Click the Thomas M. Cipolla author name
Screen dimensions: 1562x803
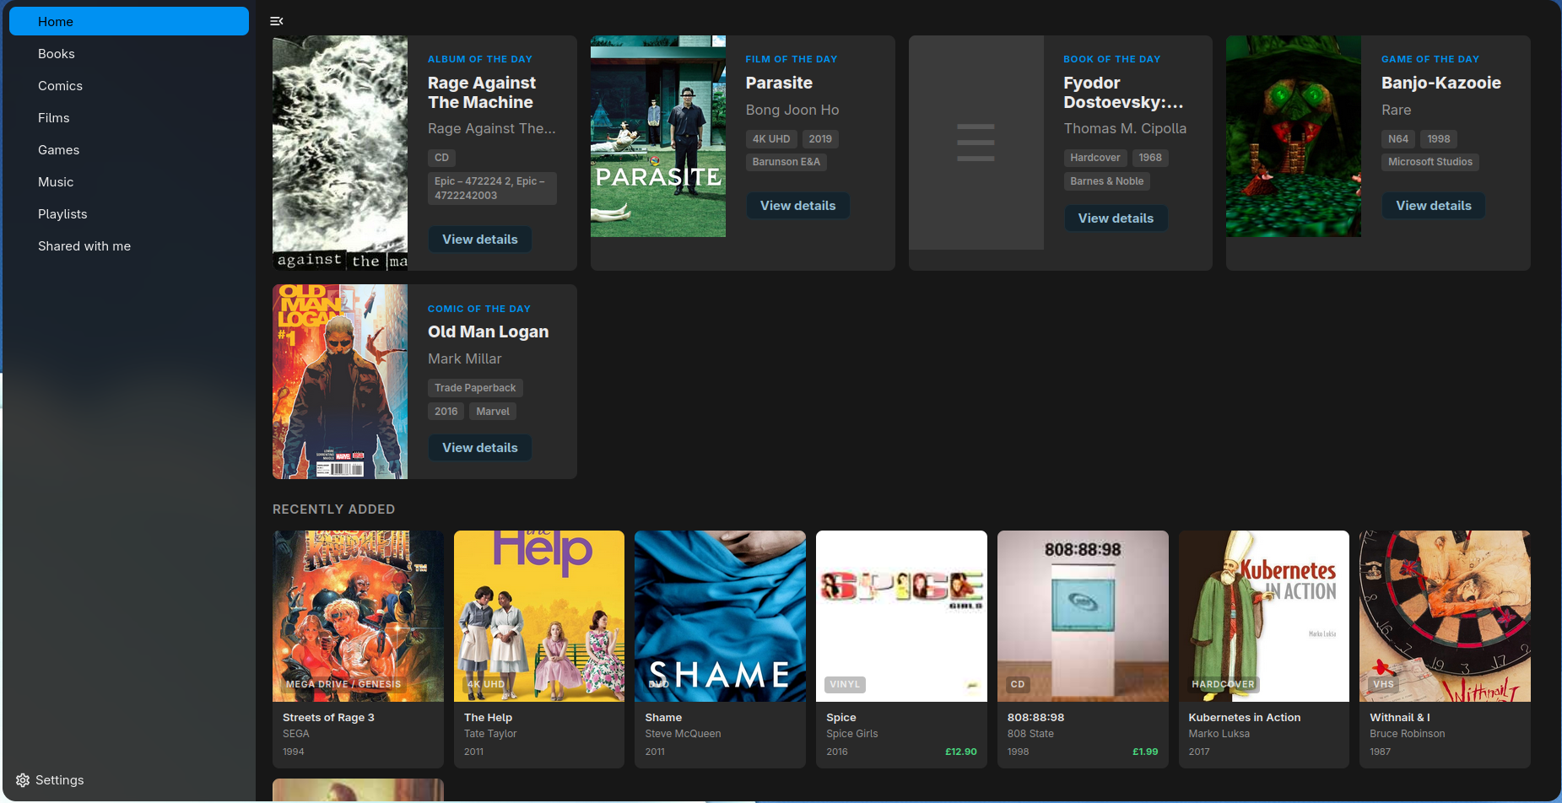point(1125,128)
